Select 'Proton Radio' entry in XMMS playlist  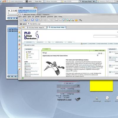(13, 28)
